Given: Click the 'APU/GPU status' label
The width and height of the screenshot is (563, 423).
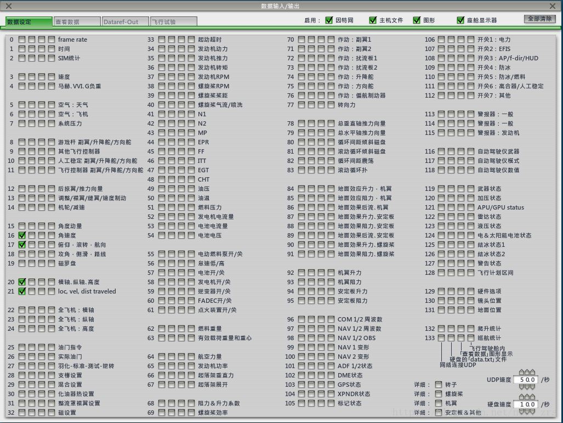Looking at the screenshot, I should 501,207.
